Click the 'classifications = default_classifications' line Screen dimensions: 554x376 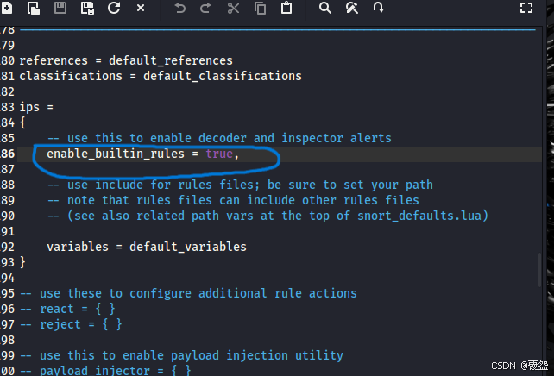point(161,76)
